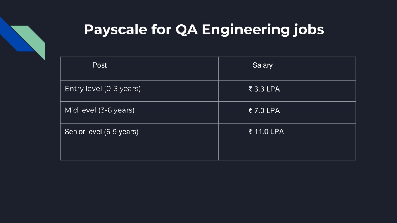Select the '₹ 3.3 LPA' salary cell
Viewport: 397px width, 223px height.
287,91
